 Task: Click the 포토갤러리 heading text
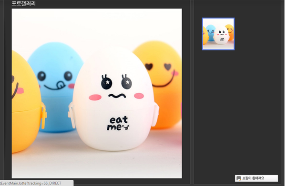(x=24, y=3)
